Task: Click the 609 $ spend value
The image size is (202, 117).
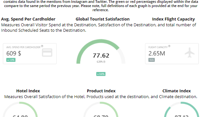Action: [x=14, y=53]
